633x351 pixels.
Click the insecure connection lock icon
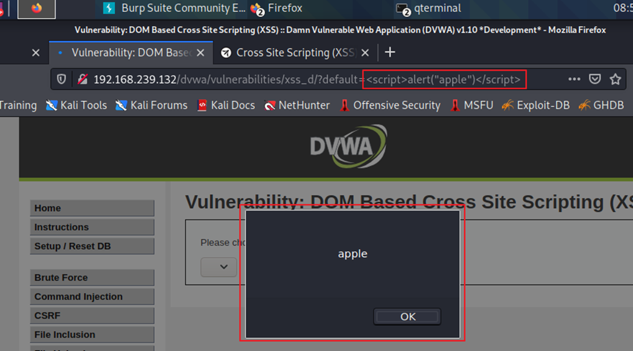click(x=83, y=80)
